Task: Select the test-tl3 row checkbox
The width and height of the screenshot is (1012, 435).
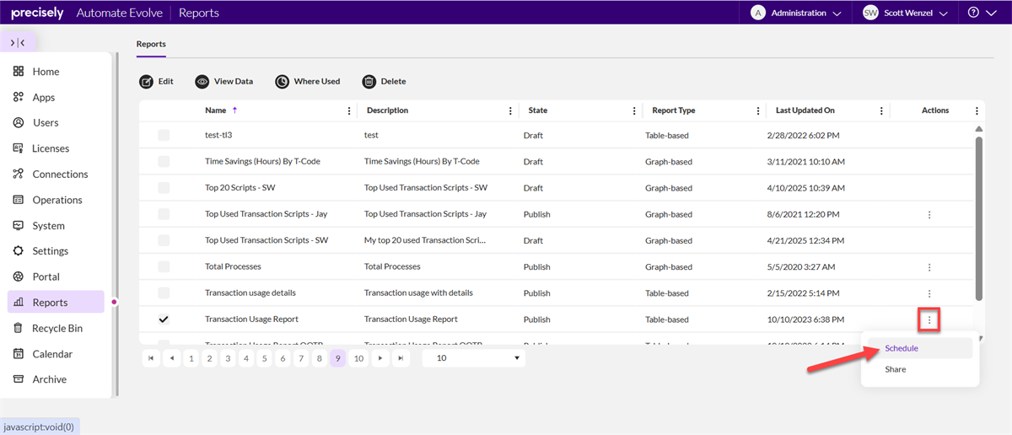Action: click(x=164, y=135)
